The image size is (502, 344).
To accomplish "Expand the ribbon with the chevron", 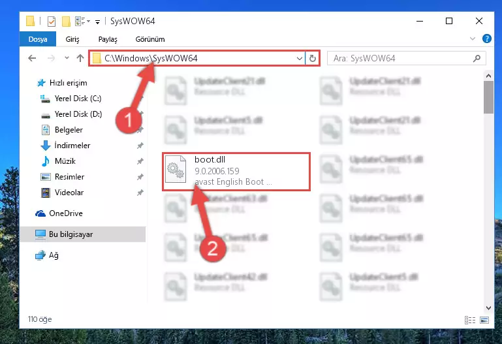I will coord(472,39).
